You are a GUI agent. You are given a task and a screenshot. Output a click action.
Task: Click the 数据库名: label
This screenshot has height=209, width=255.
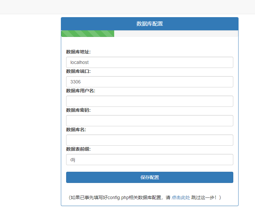(x=76, y=130)
